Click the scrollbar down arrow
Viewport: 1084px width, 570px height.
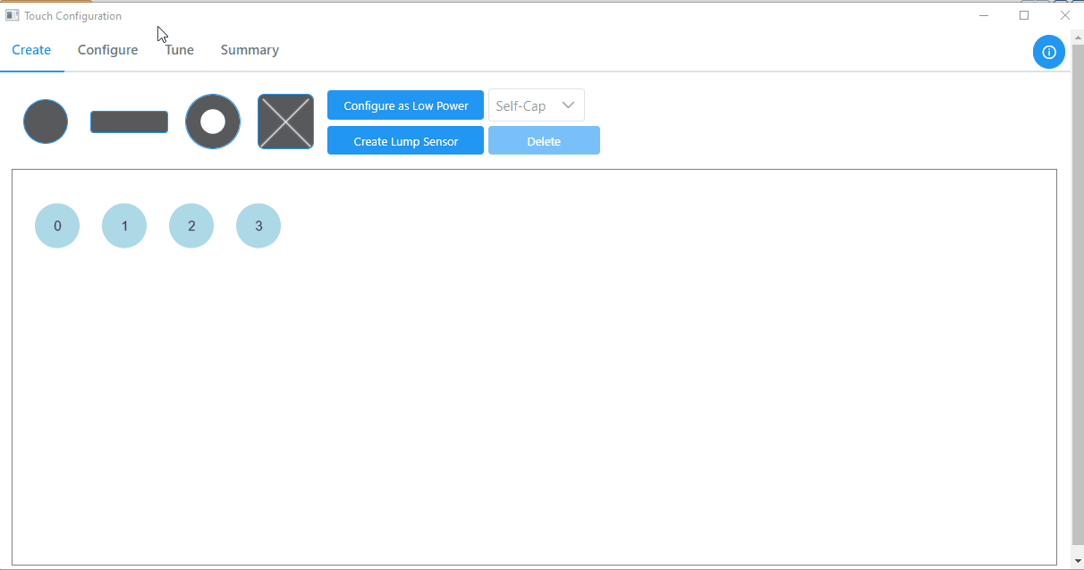(x=1077, y=560)
